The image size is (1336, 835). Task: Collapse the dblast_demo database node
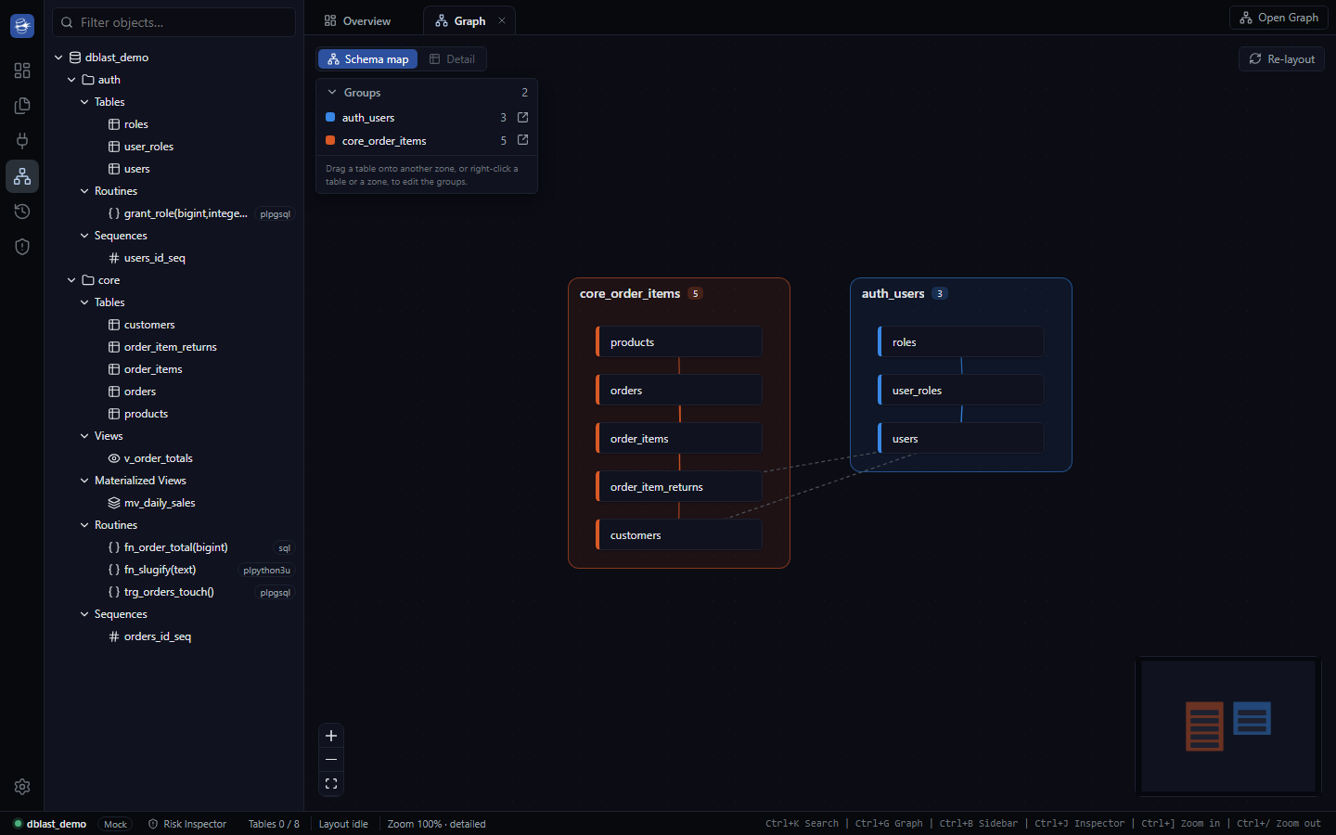(58, 58)
